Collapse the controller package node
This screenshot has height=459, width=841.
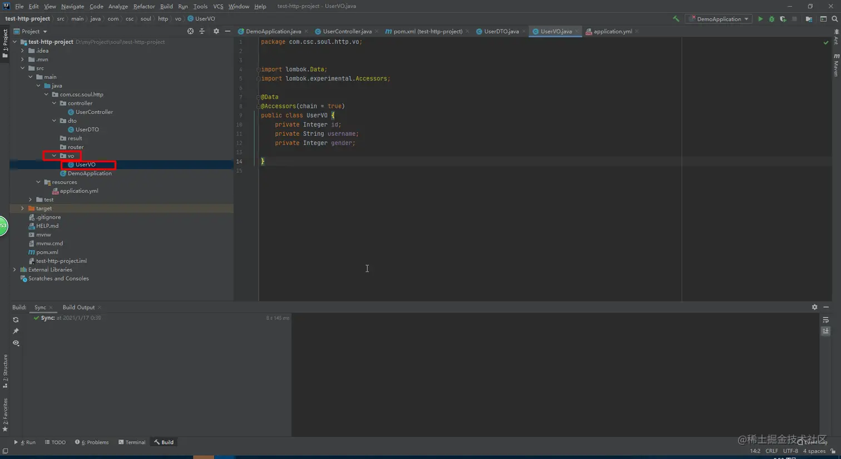click(x=55, y=103)
